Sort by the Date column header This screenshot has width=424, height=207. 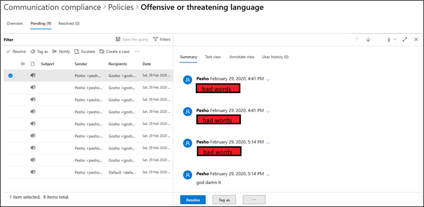pos(147,64)
